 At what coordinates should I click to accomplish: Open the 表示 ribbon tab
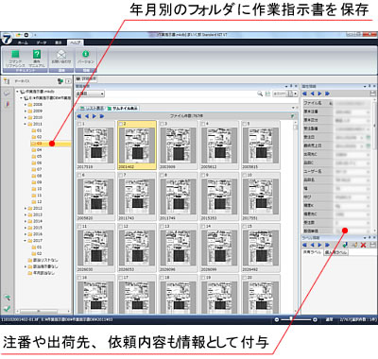pyautogui.click(x=59, y=43)
